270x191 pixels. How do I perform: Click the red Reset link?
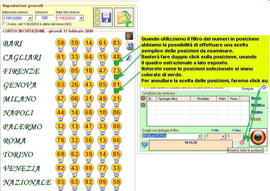pos(256,118)
